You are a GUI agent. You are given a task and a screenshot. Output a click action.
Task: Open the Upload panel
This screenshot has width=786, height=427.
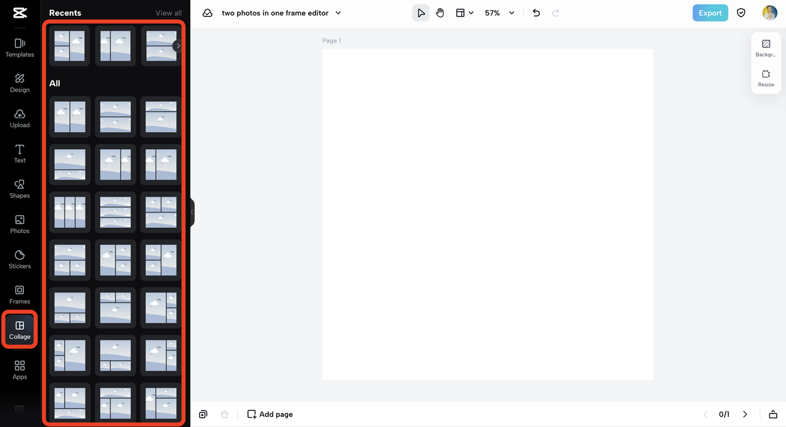(20, 119)
